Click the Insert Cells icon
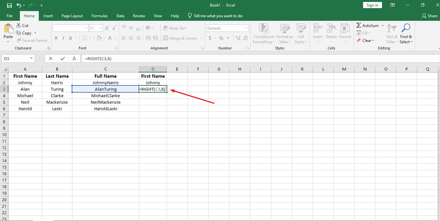This screenshot has width=440, height=221. [317, 29]
